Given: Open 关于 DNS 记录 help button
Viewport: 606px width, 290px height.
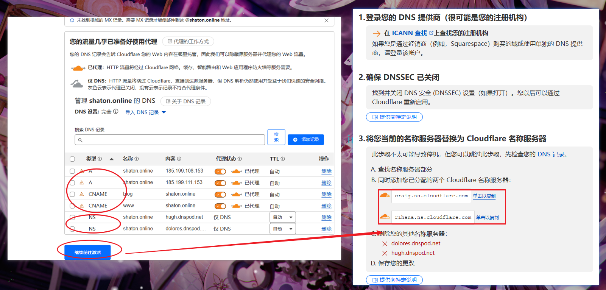Looking at the screenshot, I should 185,101.
